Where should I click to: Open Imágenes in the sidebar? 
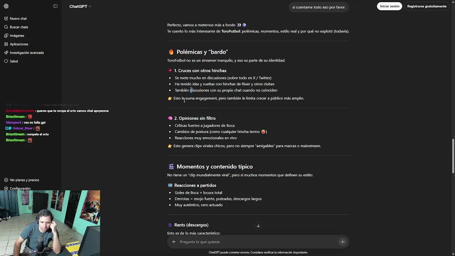point(17,36)
